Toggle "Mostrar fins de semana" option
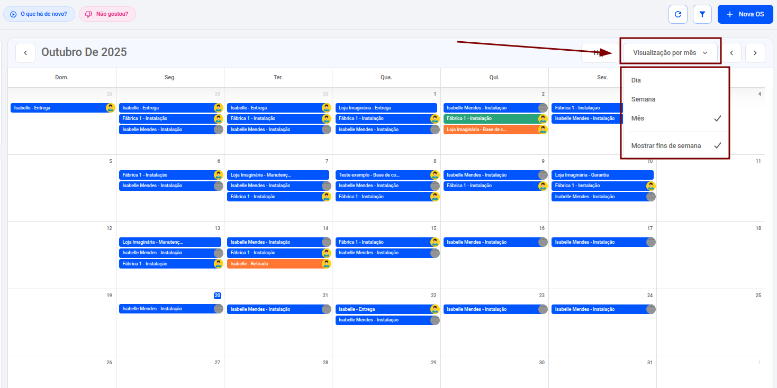Viewport: 777px width, 388px height. [676, 146]
